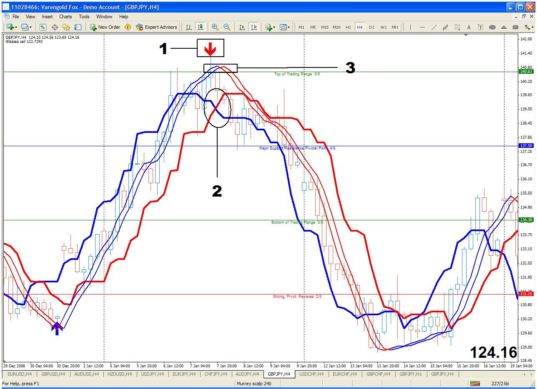Click the 137.50 price label on the scale

pos(526,146)
